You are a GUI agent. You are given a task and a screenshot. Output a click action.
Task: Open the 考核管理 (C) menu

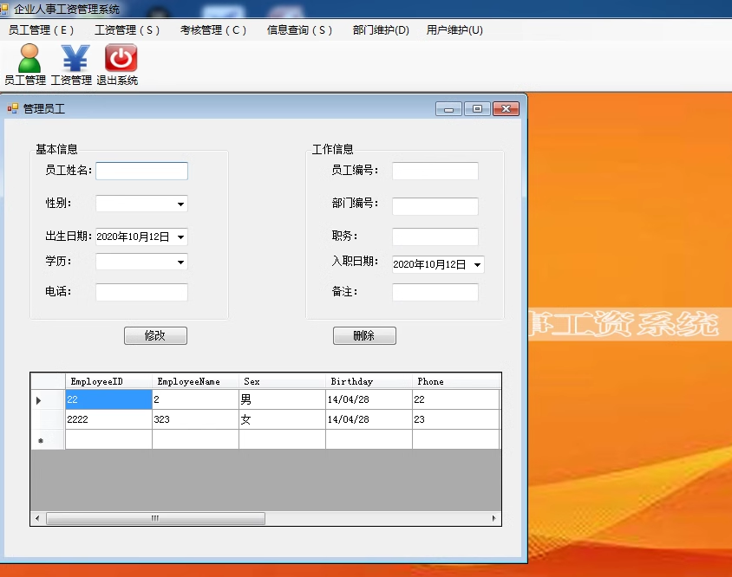click(213, 30)
